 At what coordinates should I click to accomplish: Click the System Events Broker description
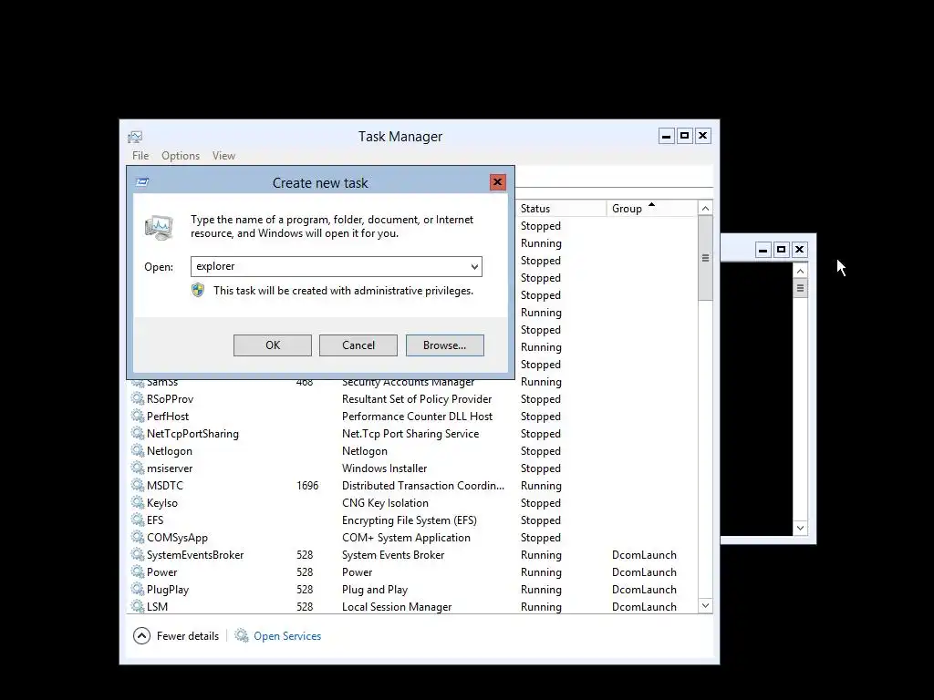click(x=393, y=554)
